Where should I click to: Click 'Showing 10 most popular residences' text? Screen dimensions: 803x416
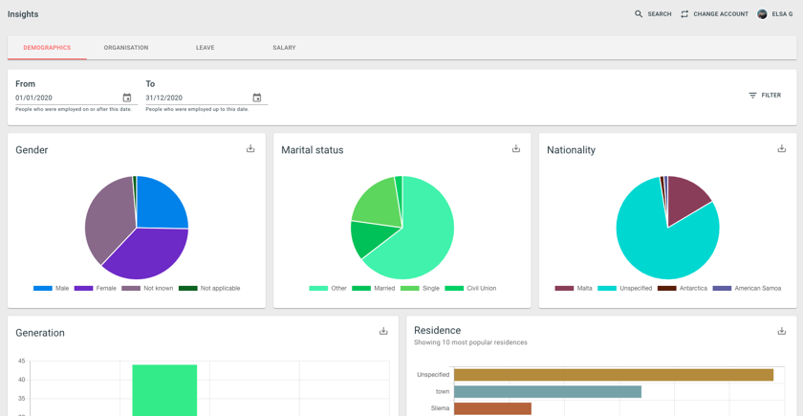[x=470, y=342]
